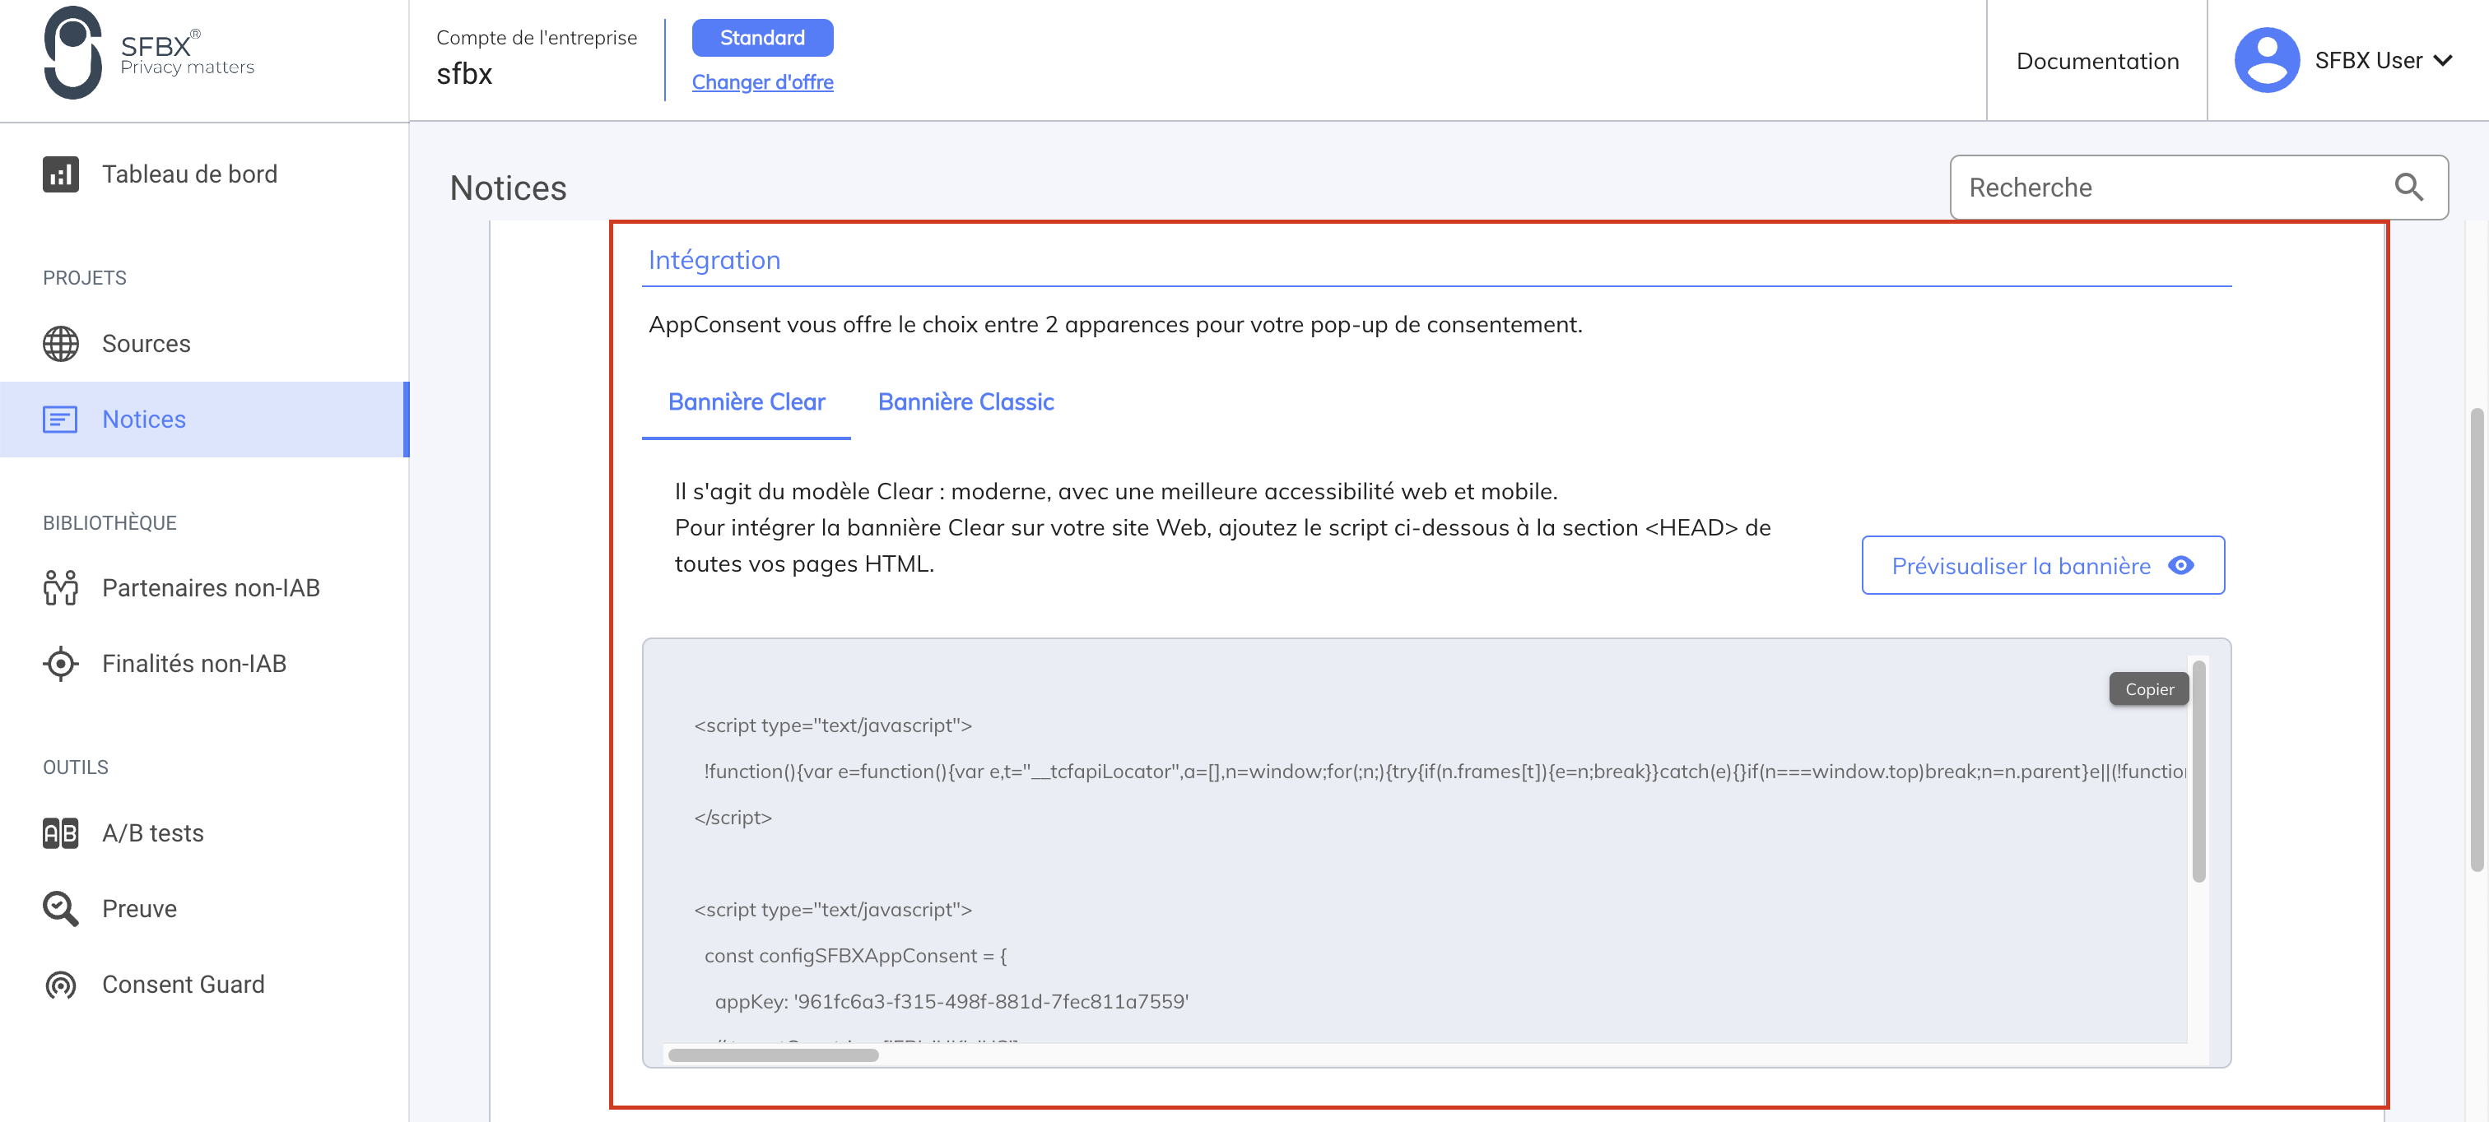Screen dimensions: 2489x1122
Task: Click the Copier button on the code block
Action: tap(2148, 688)
